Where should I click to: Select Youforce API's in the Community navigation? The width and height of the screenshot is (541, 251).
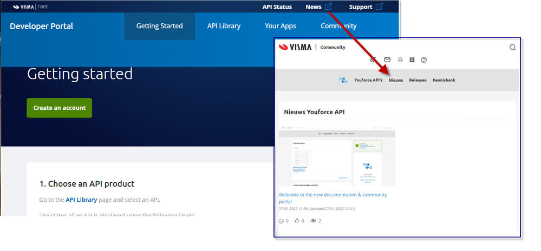(x=368, y=80)
